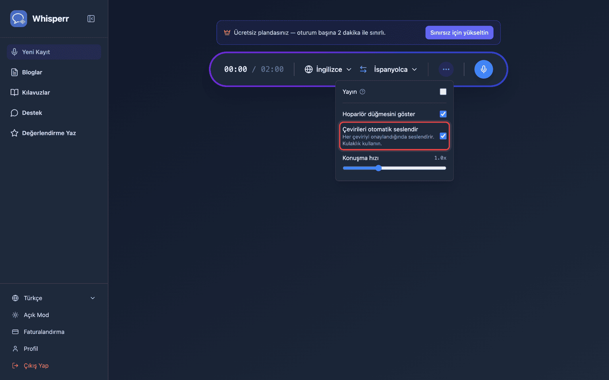Screen dimensions: 609x380
Task: Click the Kulaklık kullanın description text
Action: point(362,144)
